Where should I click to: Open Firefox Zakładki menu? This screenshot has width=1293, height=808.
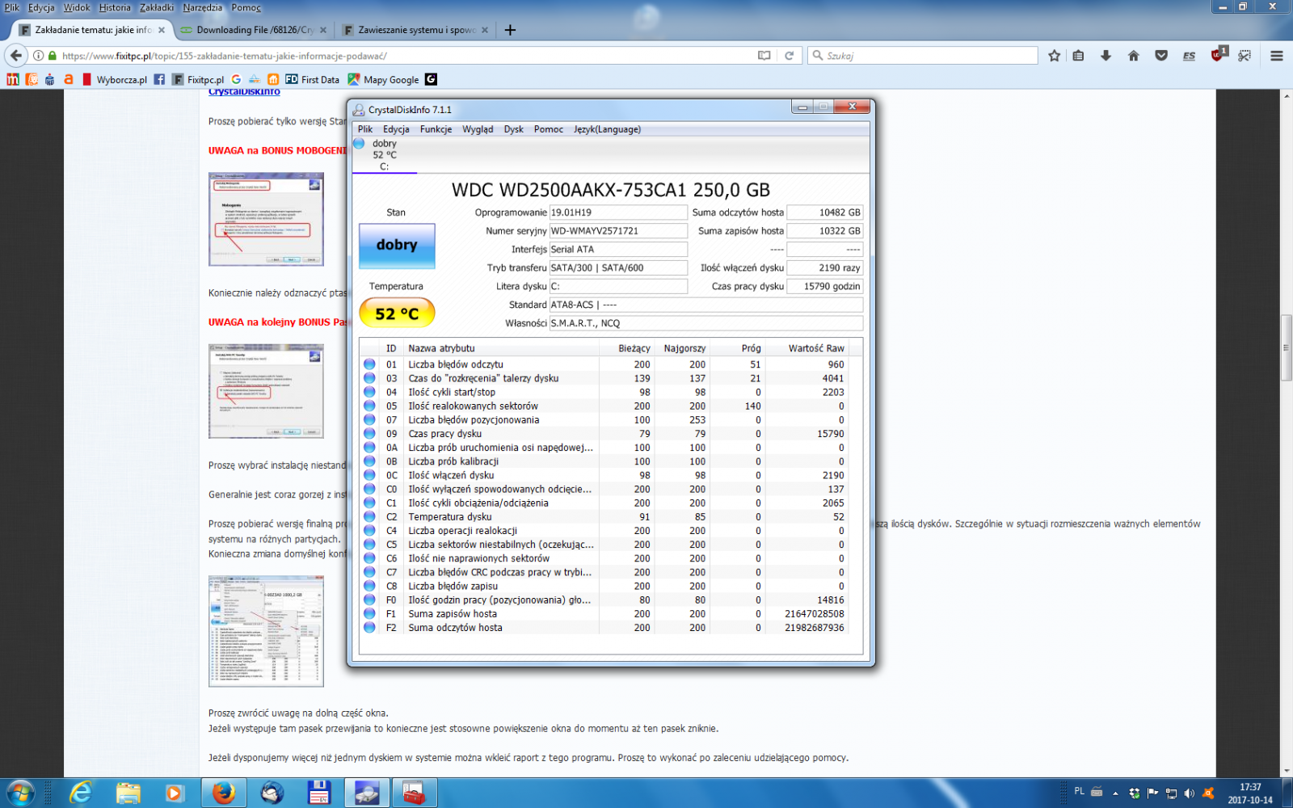tap(157, 7)
